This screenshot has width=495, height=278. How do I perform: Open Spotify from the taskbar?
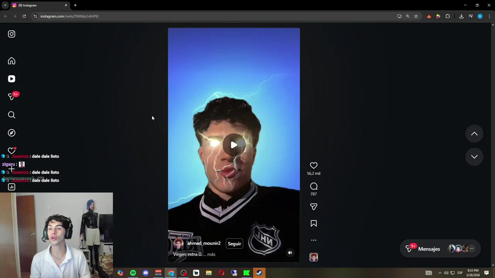pos(133,273)
